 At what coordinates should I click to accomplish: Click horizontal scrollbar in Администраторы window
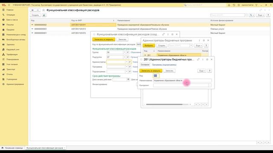click(x=164, y=105)
